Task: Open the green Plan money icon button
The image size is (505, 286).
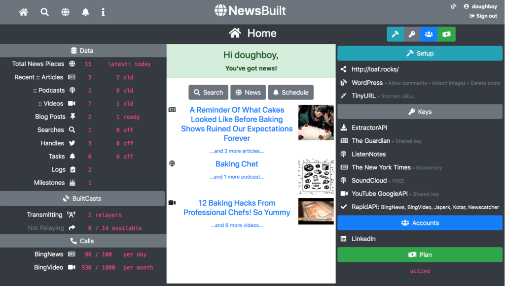Action: 446,34
